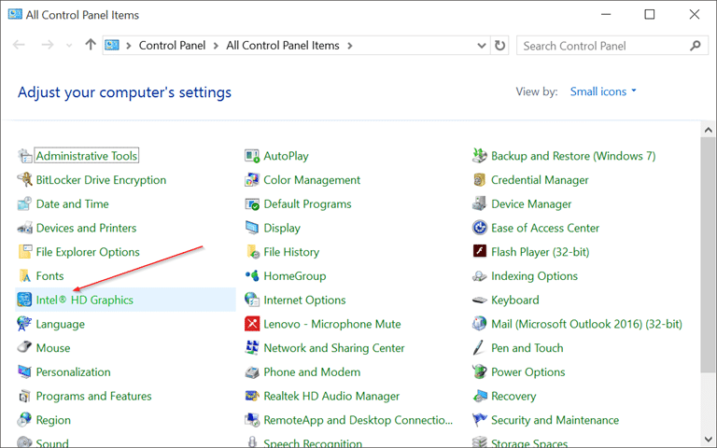
Task: Click the Realtek HD Audio Manager icon
Action: [x=252, y=396]
